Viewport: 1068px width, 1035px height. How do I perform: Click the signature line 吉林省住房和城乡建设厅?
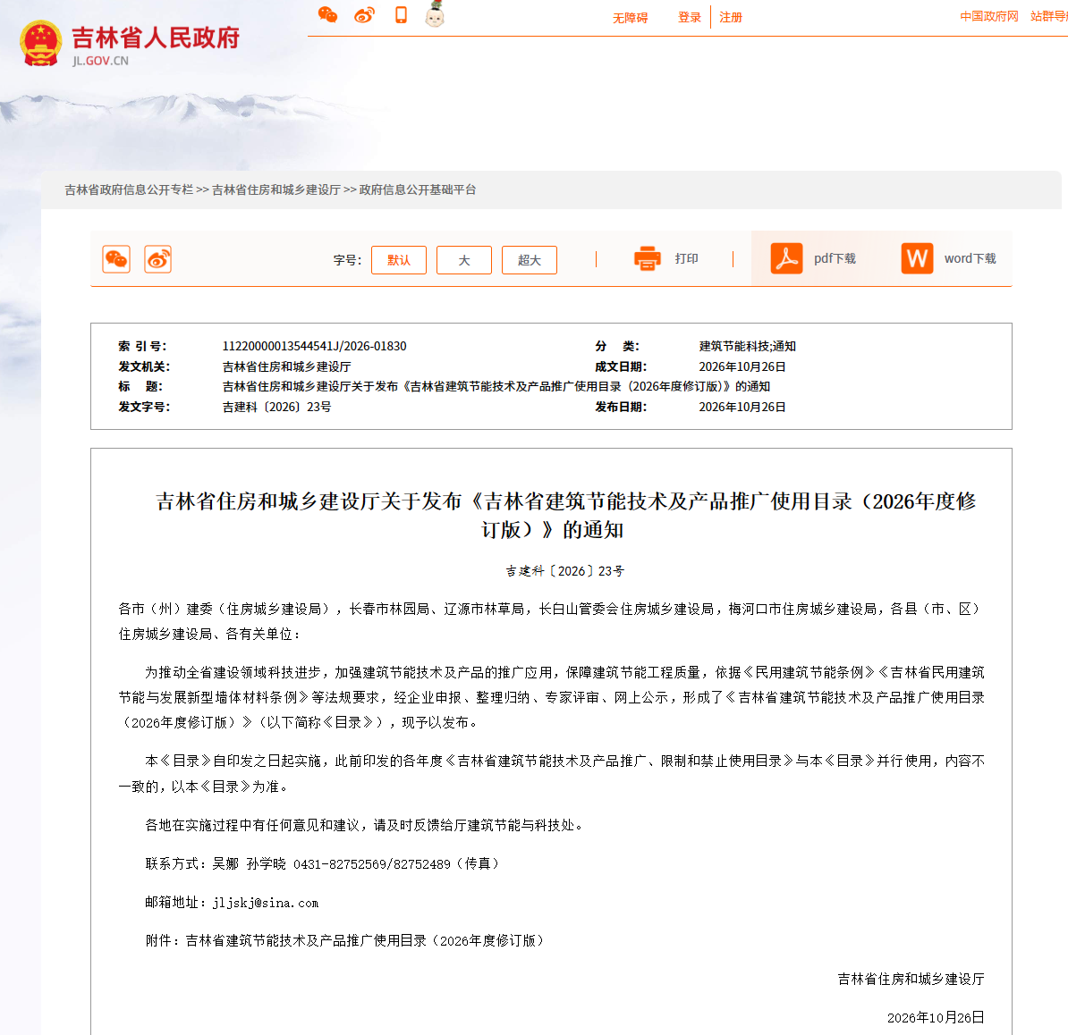pos(911,980)
